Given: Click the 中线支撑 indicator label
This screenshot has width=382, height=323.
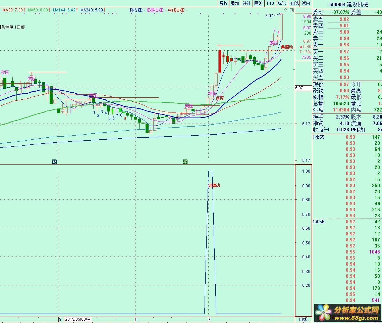Looking at the screenshot, I should tap(178, 10).
